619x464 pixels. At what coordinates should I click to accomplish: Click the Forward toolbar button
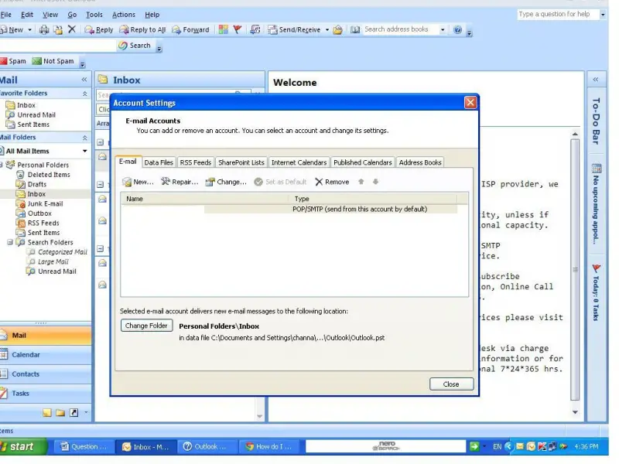click(190, 29)
